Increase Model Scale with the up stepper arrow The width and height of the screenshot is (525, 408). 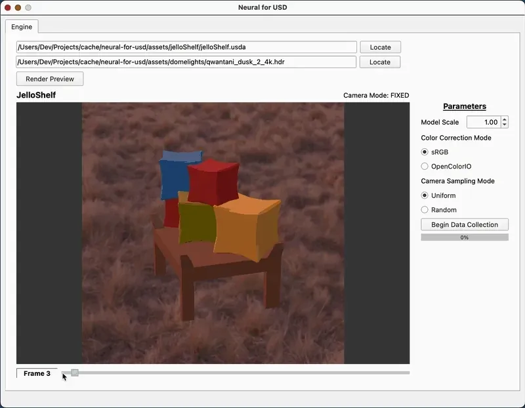(x=504, y=119)
